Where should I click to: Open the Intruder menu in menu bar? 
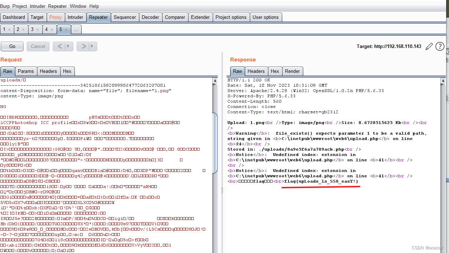pos(38,6)
